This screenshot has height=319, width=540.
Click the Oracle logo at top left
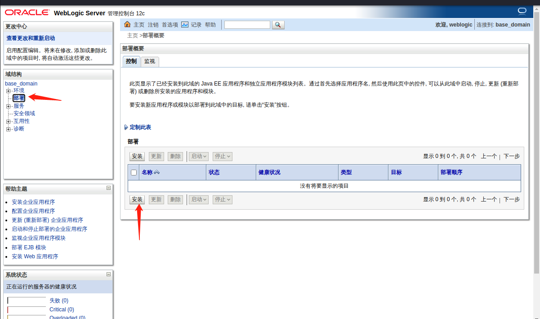click(27, 13)
